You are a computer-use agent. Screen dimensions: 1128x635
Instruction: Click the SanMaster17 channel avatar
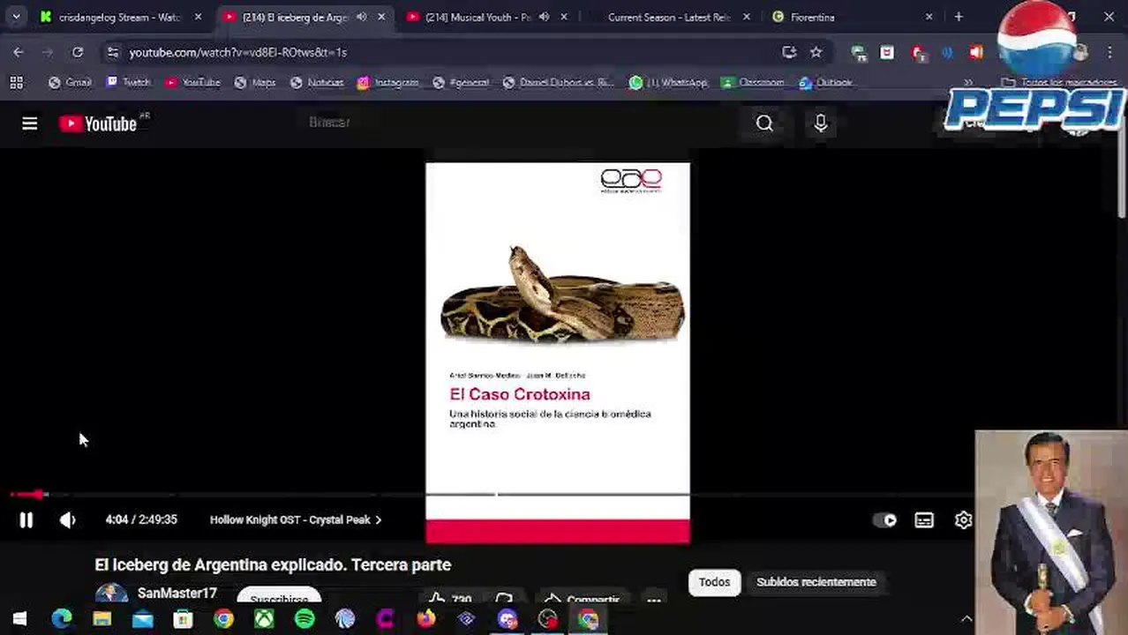[111, 593]
